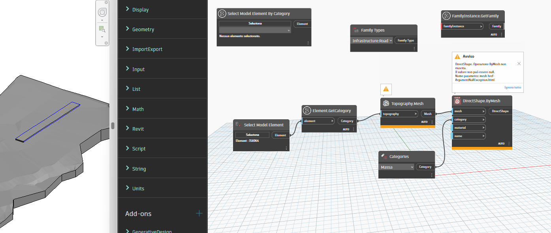Open Select Model Element node options menu
This screenshot has height=233, width=551.
point(286,148)
